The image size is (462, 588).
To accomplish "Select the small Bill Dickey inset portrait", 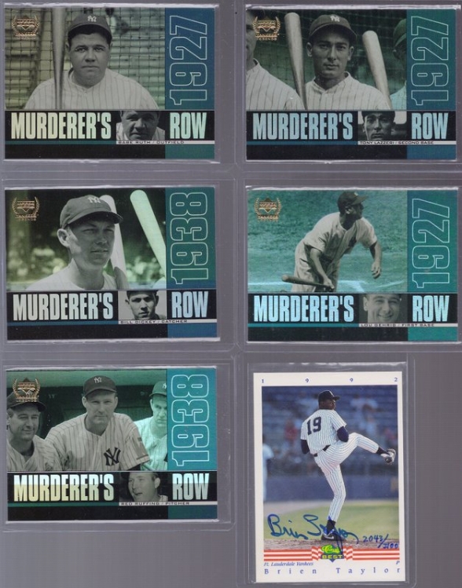I will click(142, 305).
